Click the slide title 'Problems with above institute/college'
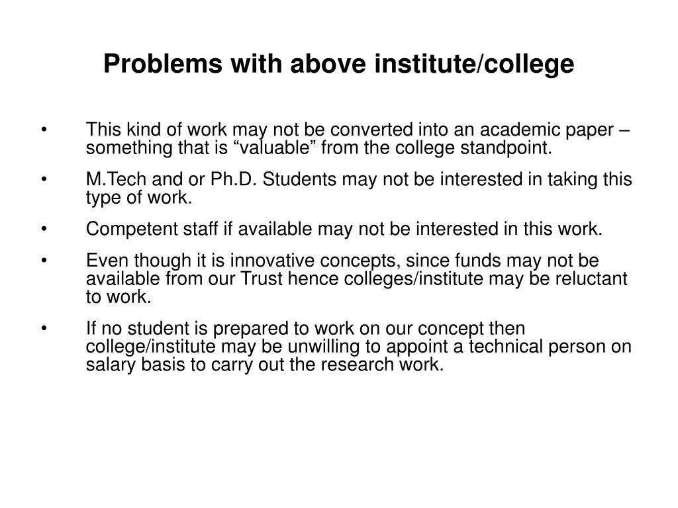This screenshot has height=508, width=678. (338, 64)
